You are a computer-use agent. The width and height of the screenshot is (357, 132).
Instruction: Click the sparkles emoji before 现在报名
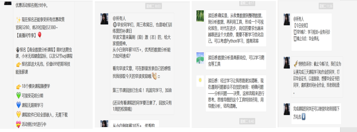coord(19,19)
